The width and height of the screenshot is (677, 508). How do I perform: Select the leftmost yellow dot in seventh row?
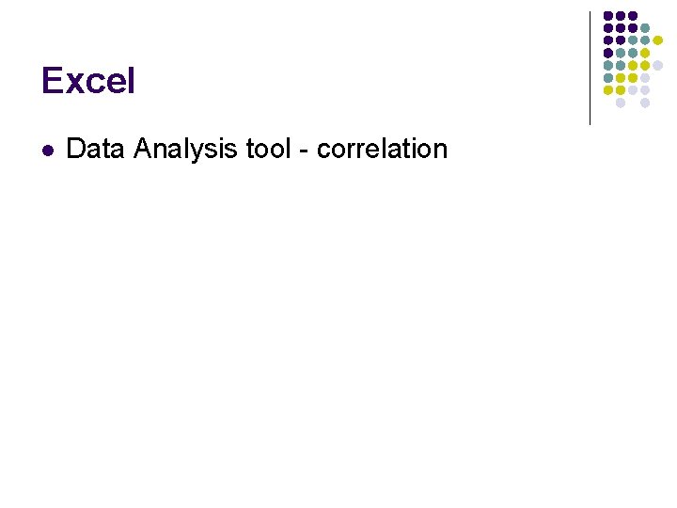[x=608, y=90]
